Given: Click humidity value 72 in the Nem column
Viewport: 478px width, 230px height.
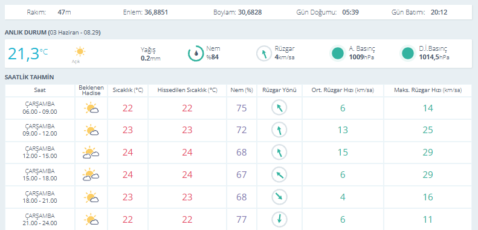Looking at the screenshot, I should click(242, 130).
